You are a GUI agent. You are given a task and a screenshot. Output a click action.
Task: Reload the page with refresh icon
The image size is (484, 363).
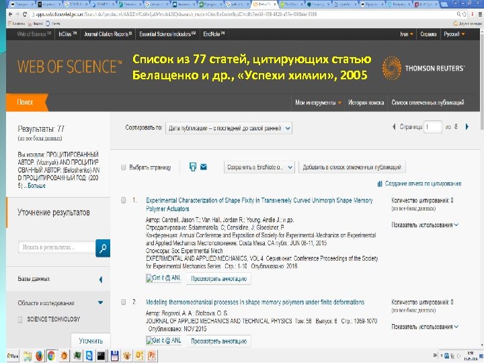tap(25, 14)
